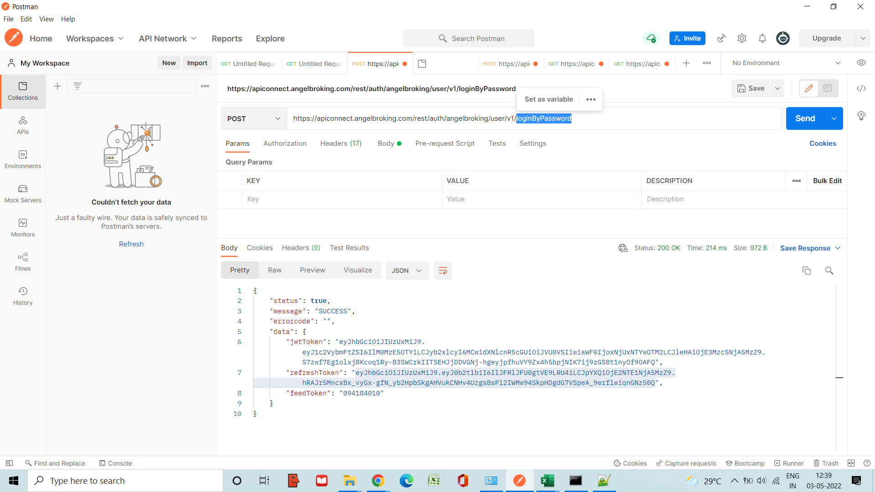Open Mock Servers in the sidebar

[x=23, y=194]
